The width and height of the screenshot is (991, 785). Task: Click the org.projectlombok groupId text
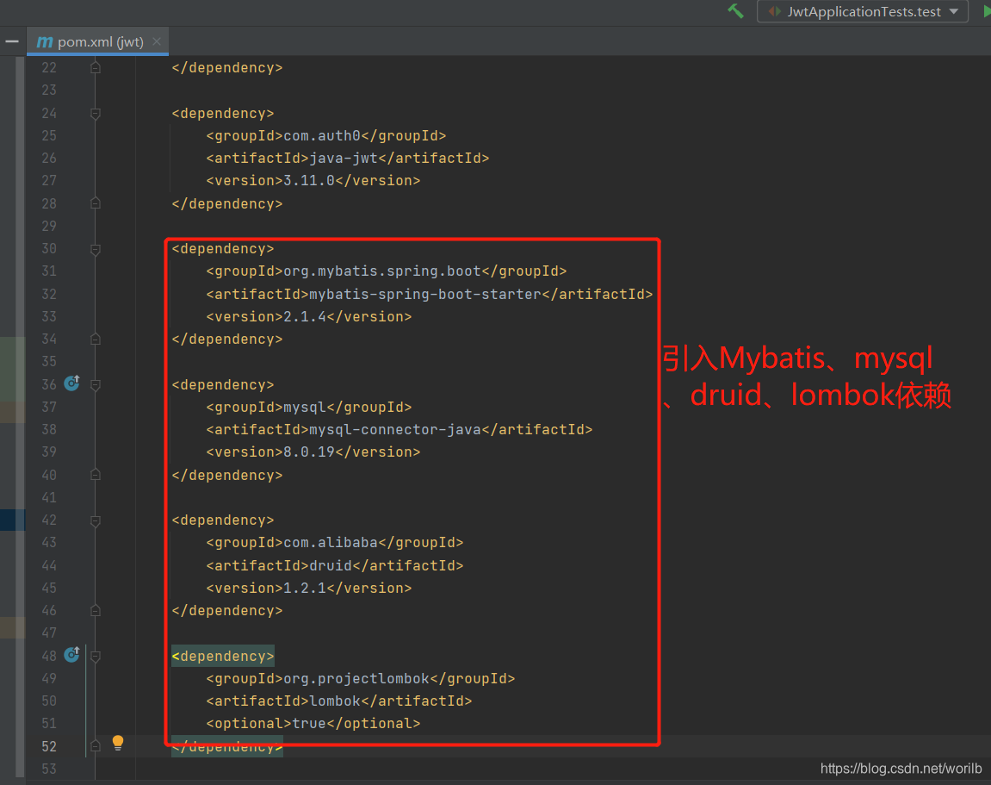pyautogui.click(x=356, y=679)
